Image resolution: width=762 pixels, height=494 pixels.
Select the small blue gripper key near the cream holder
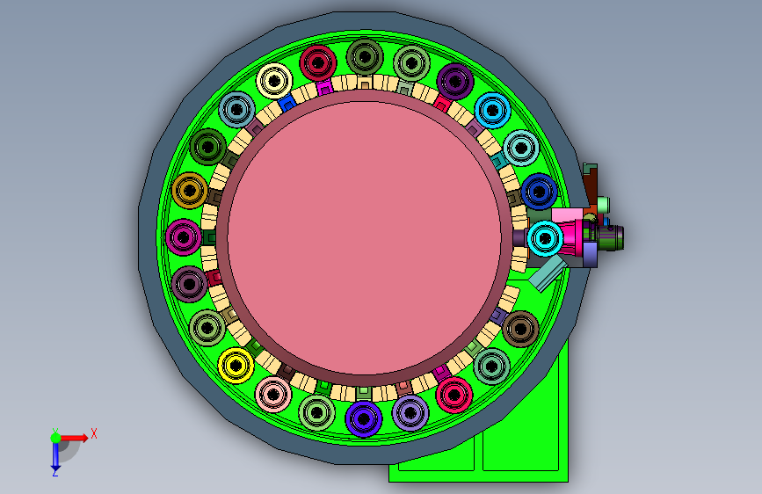point(287,103)
